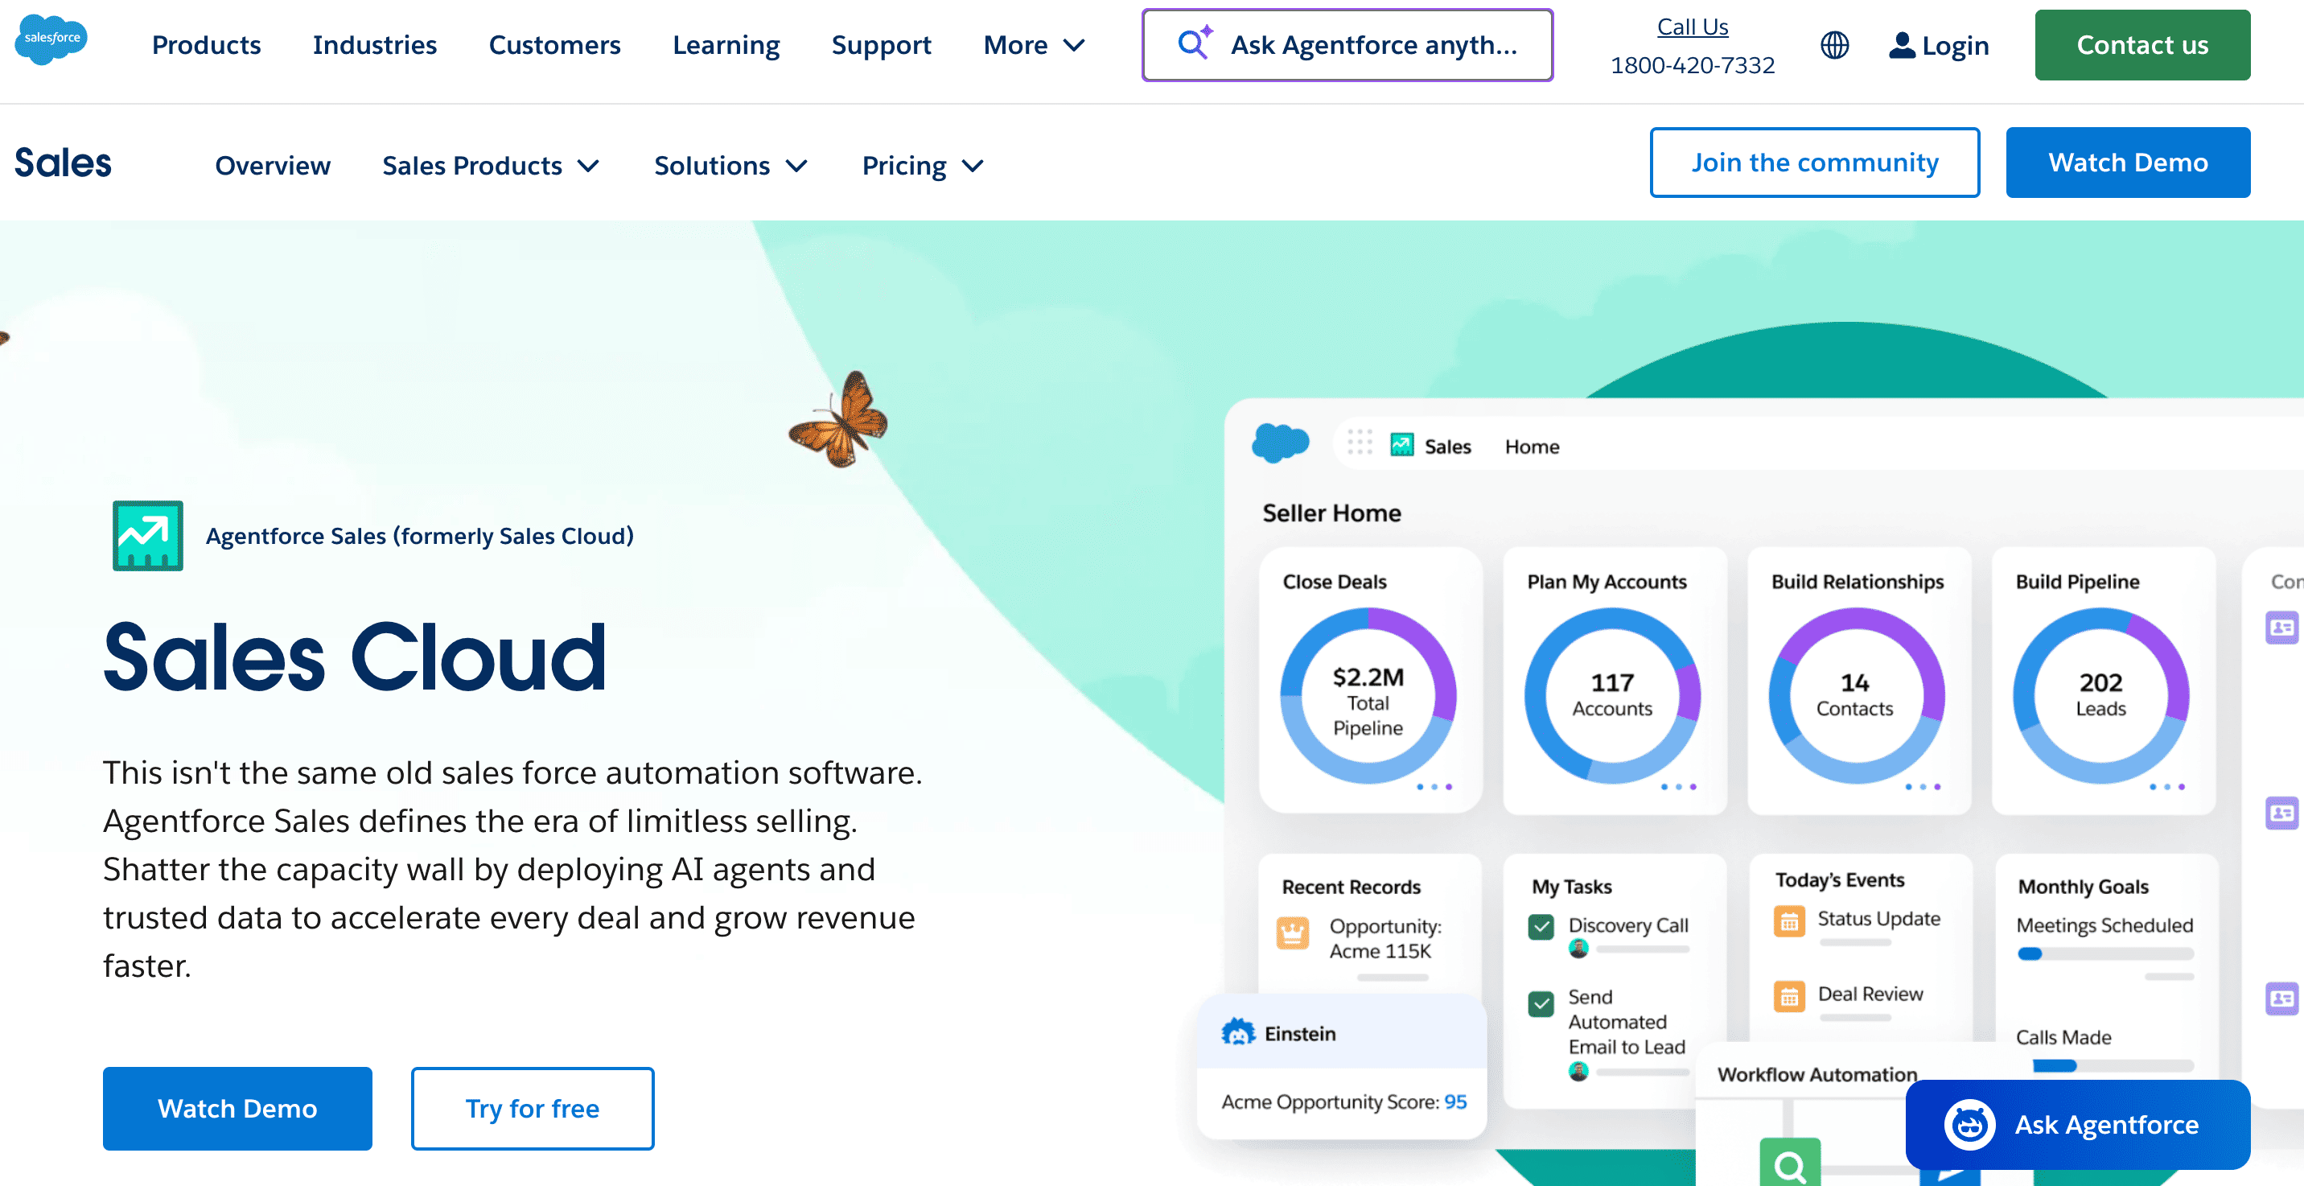Click the Einstein mascot icon

[1239, 1032]
